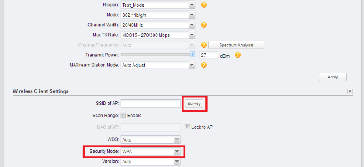Screen dimensions: 364x167
Task: Click the help icon next to Channel/Frequency
Action: (204, 45)
